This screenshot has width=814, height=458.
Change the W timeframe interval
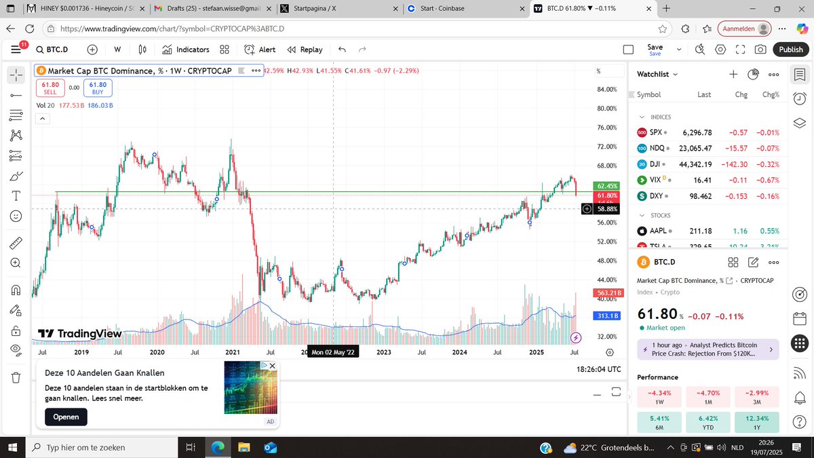coord(117,50)
